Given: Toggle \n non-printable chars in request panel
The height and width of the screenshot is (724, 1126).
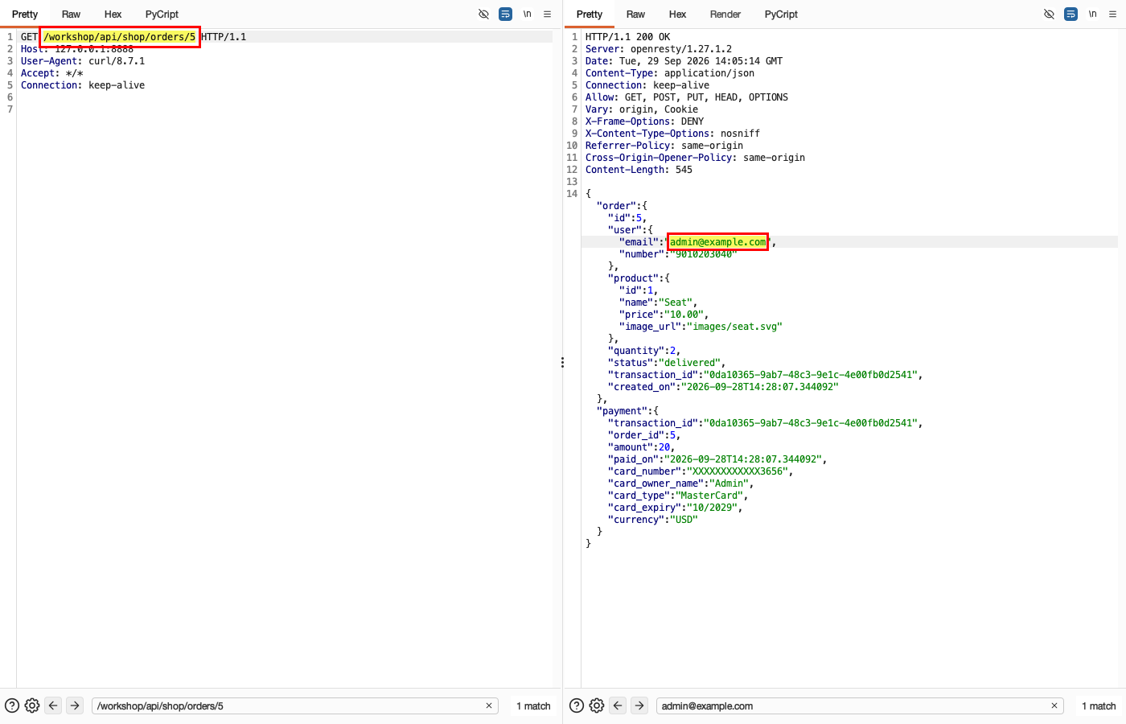Looking at the screenshot, I should coord(527,14).
